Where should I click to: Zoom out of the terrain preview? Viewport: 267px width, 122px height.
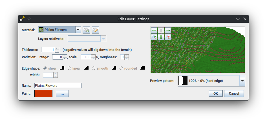pos(167,37)
